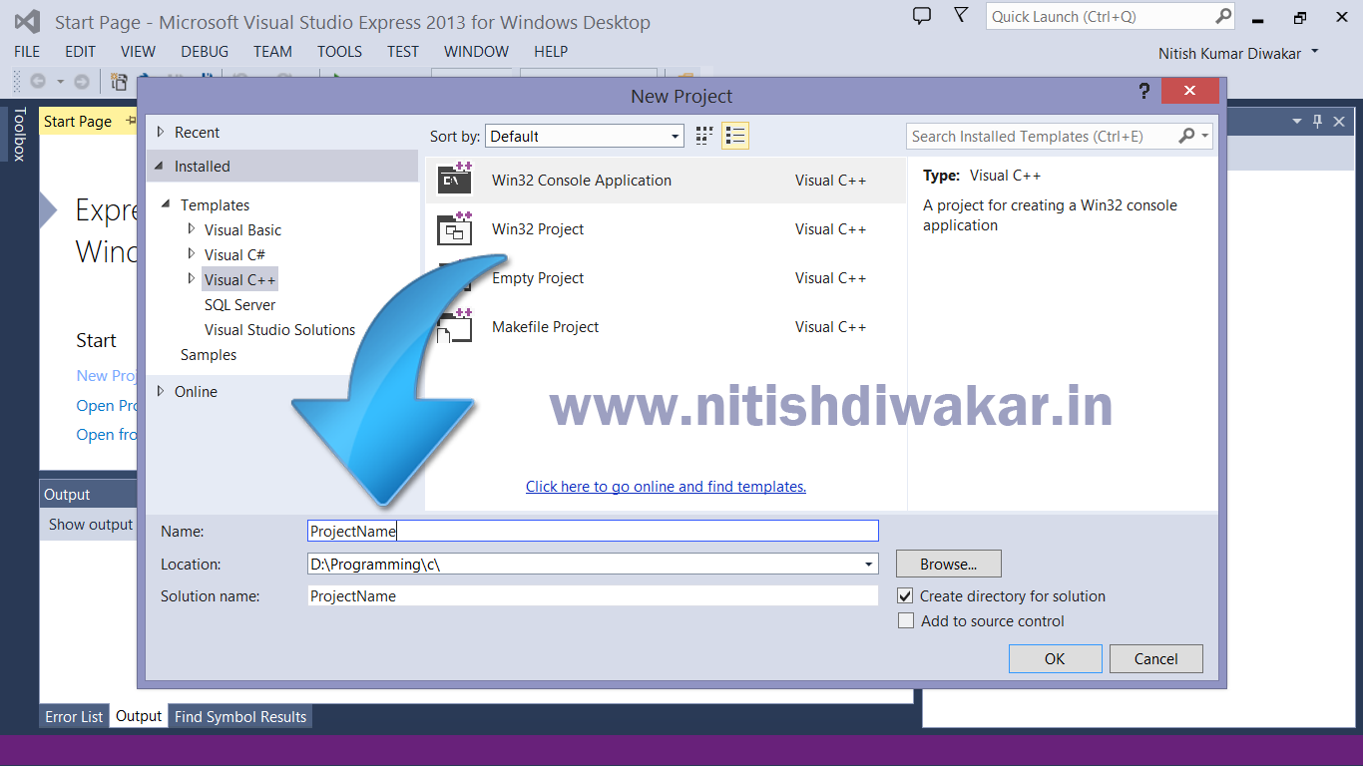The width and height of the screenshot is (1363, 766).
Task: Select the Empty Project template name
Action: point(538,278)
